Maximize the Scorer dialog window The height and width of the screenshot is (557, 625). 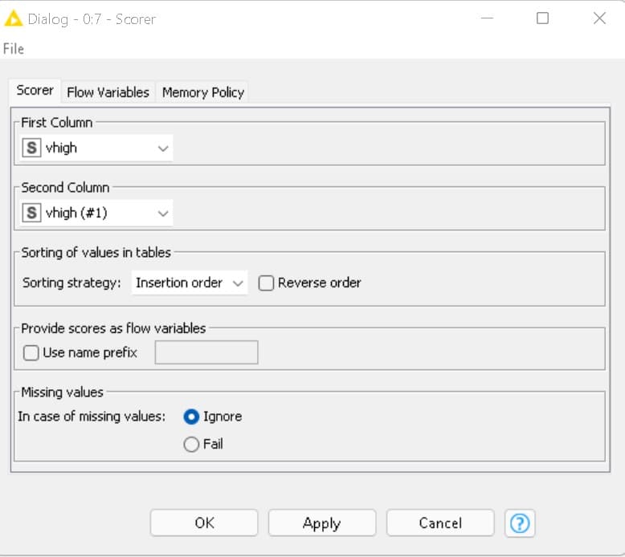tap(542, 18)
